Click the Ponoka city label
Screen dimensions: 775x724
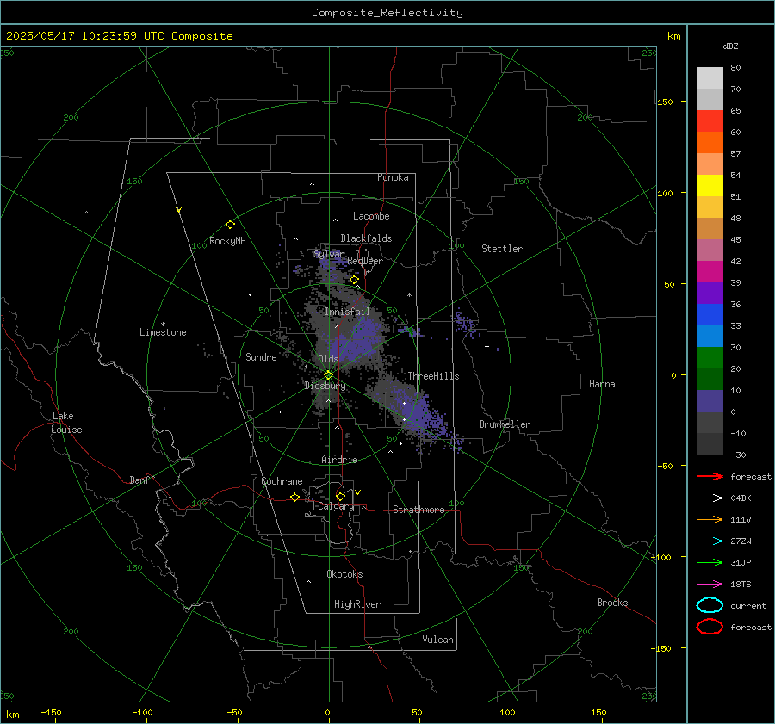[x=393, y=177]
